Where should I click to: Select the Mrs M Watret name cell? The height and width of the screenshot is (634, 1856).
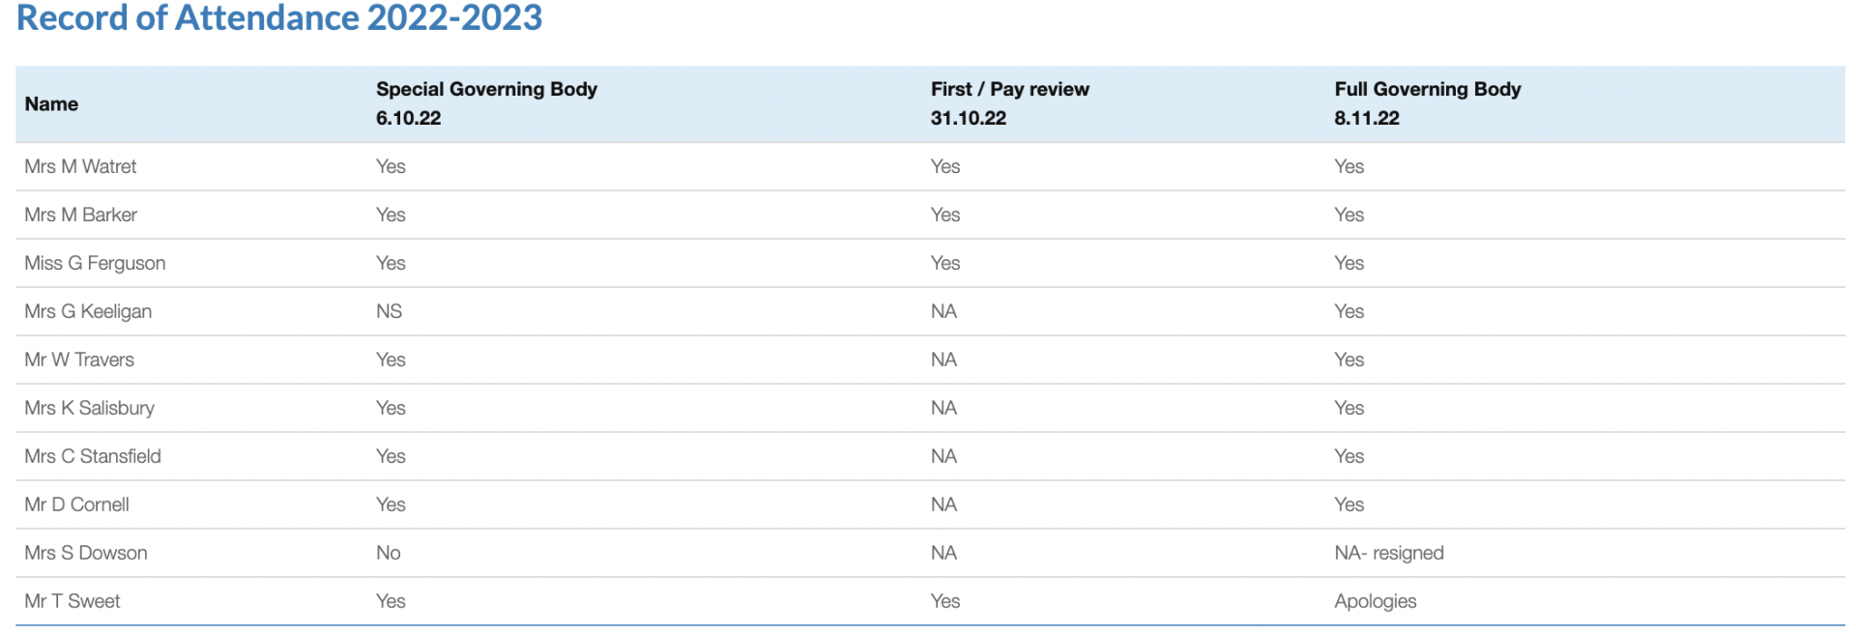80,166
